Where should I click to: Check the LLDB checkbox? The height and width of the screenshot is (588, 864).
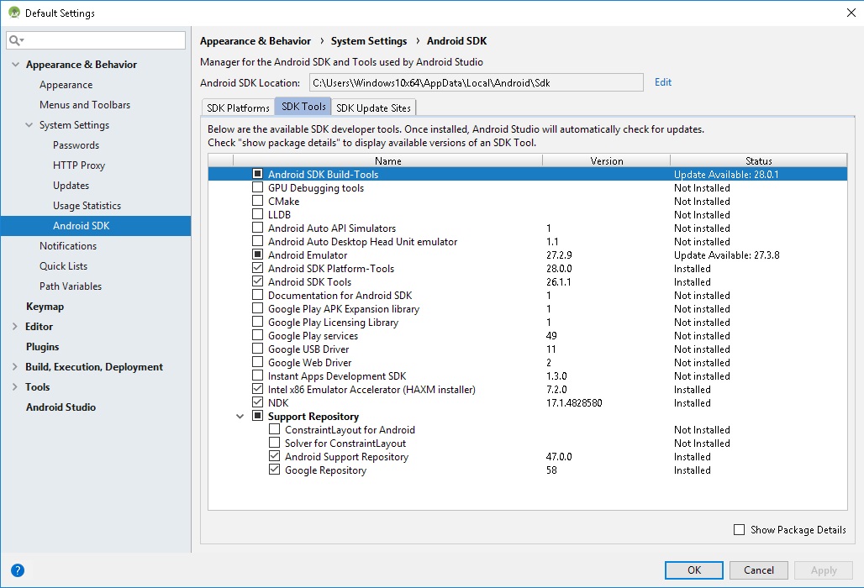click(257, 214)
